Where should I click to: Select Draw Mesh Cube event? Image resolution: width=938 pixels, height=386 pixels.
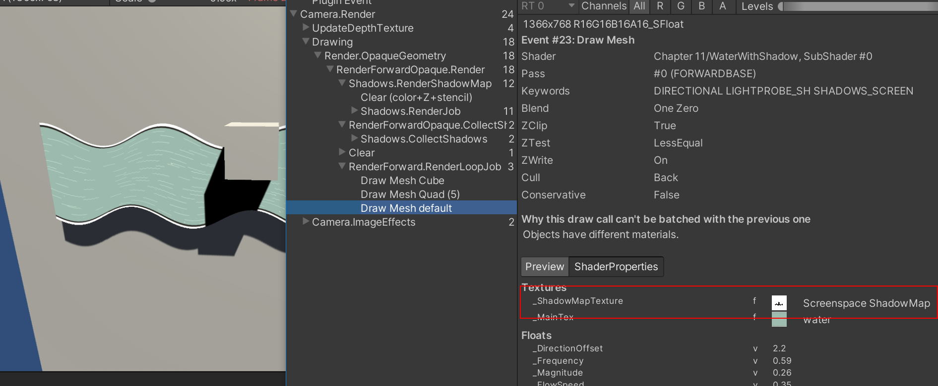point(402,181)
